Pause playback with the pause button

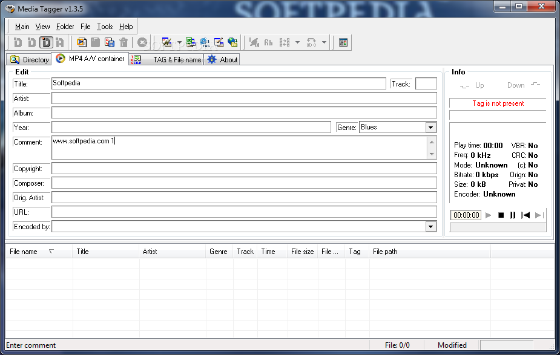(x=513, y=215)
